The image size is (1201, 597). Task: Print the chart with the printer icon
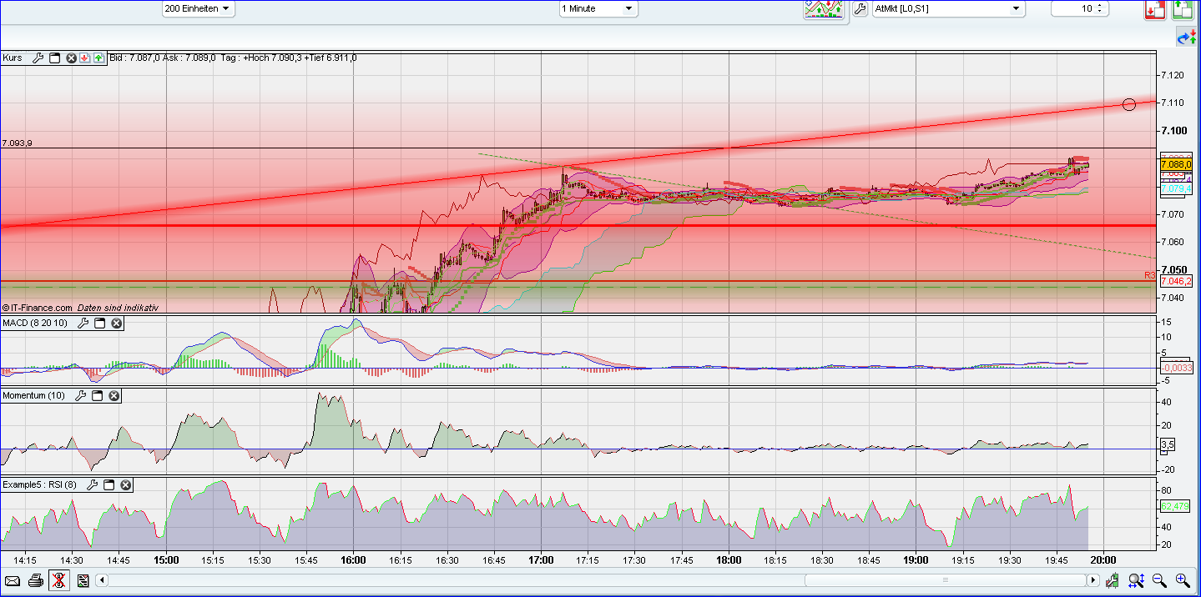coord(36,580)
